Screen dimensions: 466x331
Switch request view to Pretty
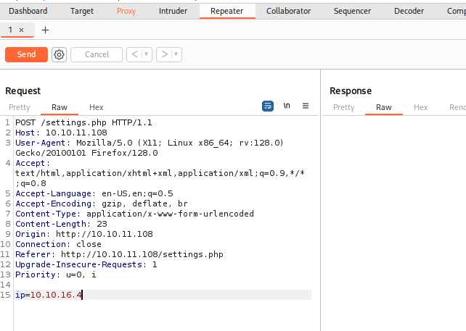[x=20, y=107]
